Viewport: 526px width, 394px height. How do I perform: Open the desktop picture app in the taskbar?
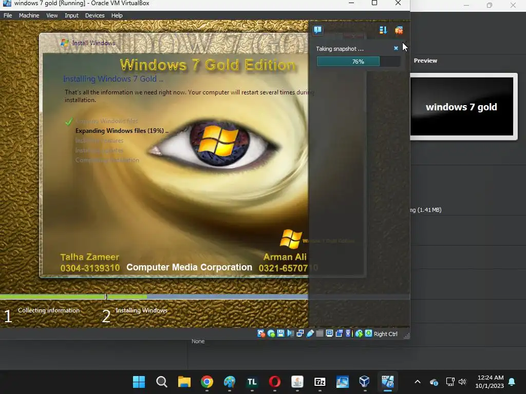click(x=343, y=382)
